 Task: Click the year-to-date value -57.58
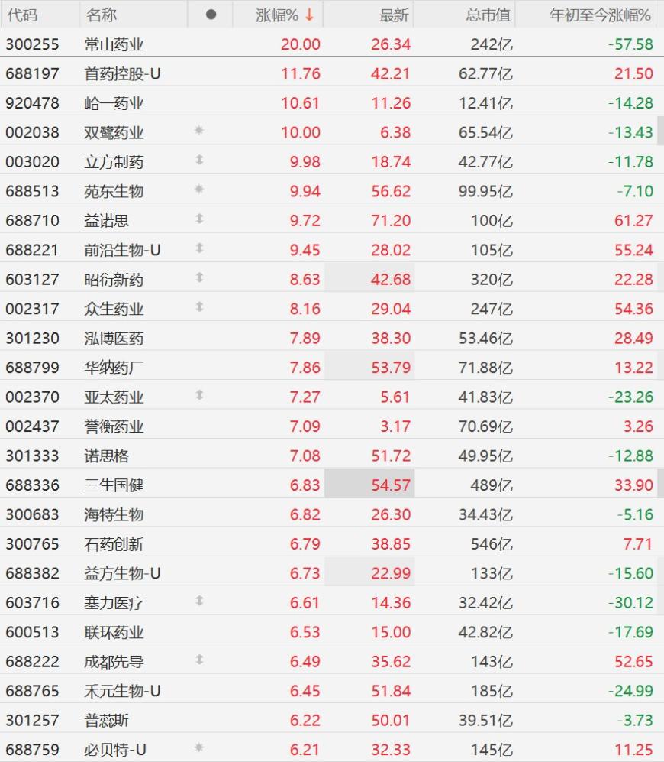pyautogui.click(x=631, y=44)
